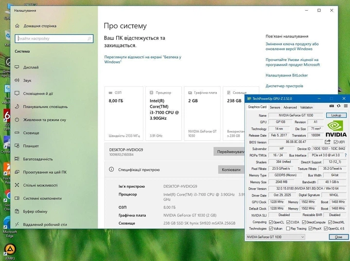
Task: Click the Multitasking icon in sidebar
Action: click(17, 159)
